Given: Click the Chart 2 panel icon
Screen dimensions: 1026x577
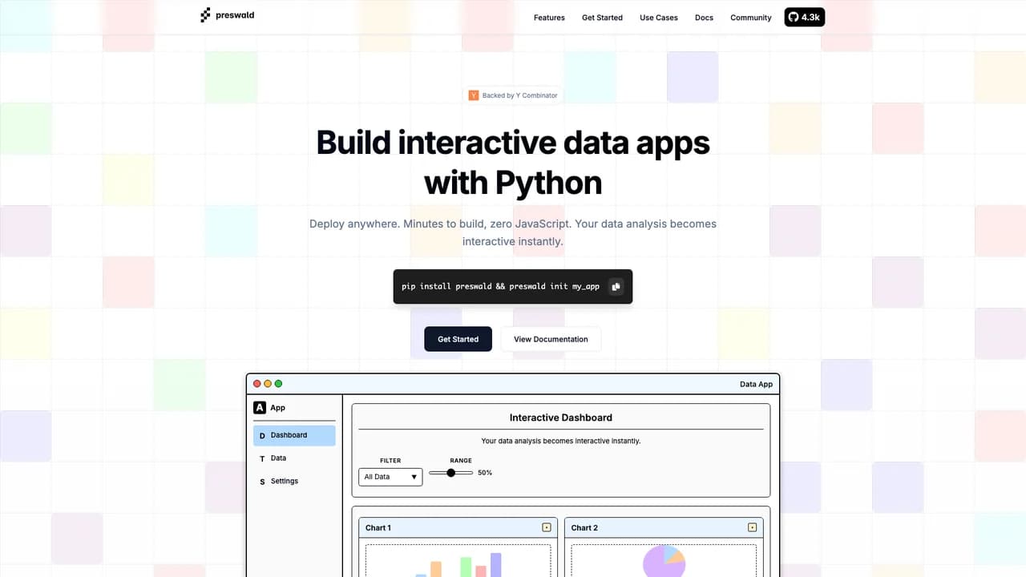Looking at the screenshot, I should [x=752, y=527].
